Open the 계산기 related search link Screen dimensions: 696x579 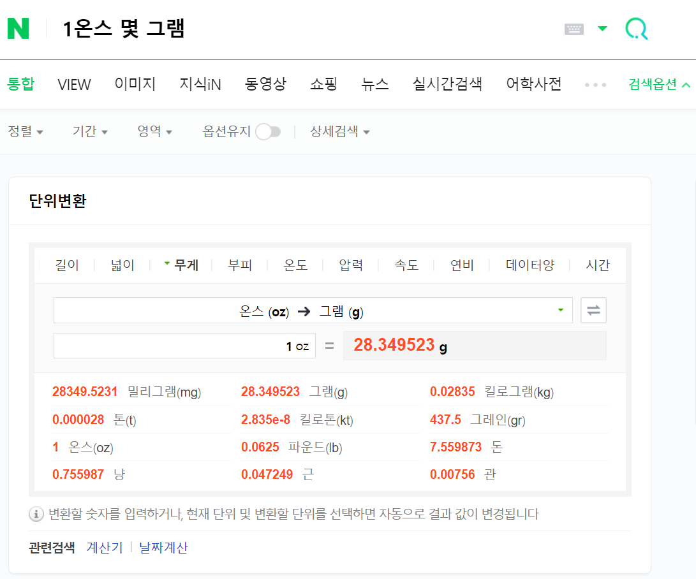tap(105, 548)
